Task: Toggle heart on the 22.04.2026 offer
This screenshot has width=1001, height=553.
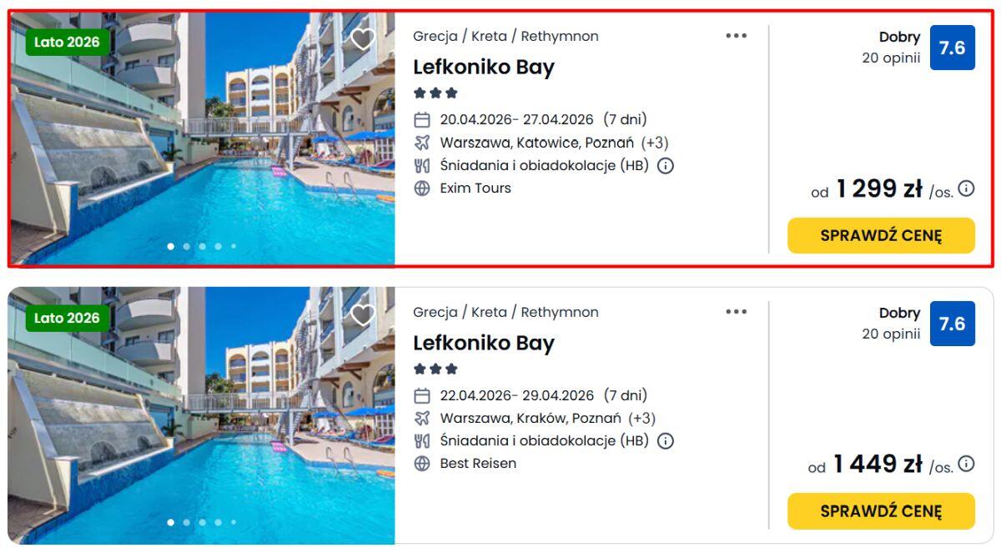Action: [362, 315]
